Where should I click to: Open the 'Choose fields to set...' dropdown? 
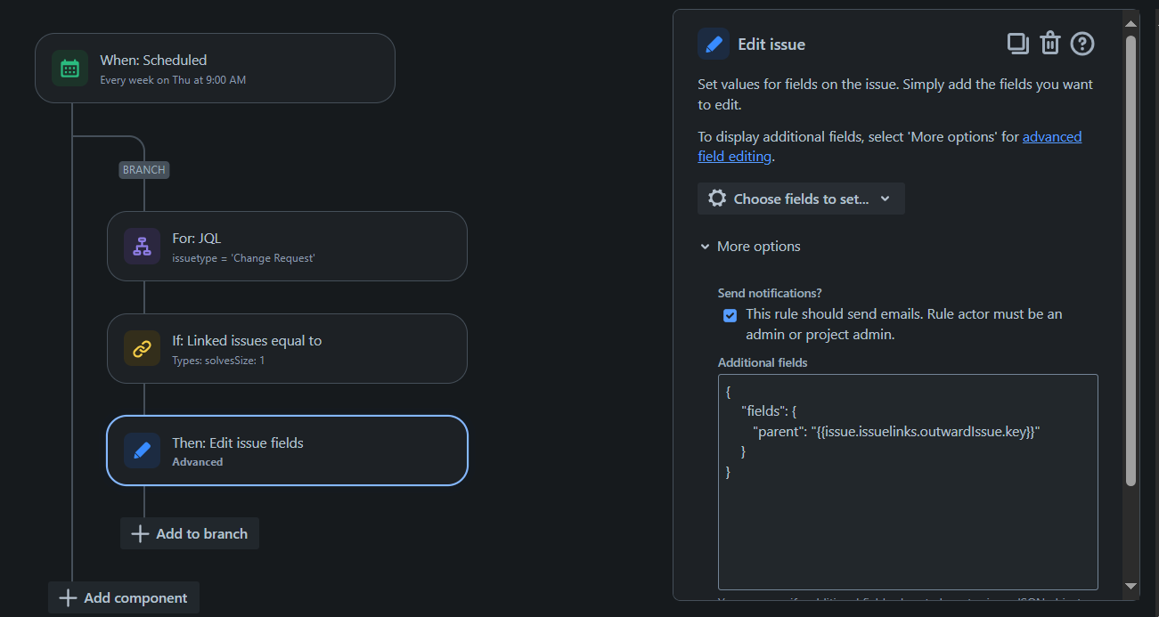[801, 199]
